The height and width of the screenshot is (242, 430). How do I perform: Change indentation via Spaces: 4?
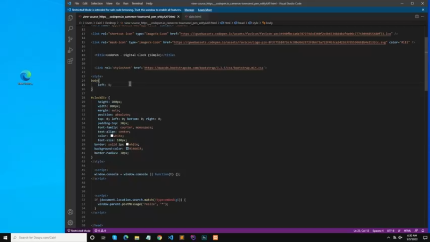coord(378,231)
